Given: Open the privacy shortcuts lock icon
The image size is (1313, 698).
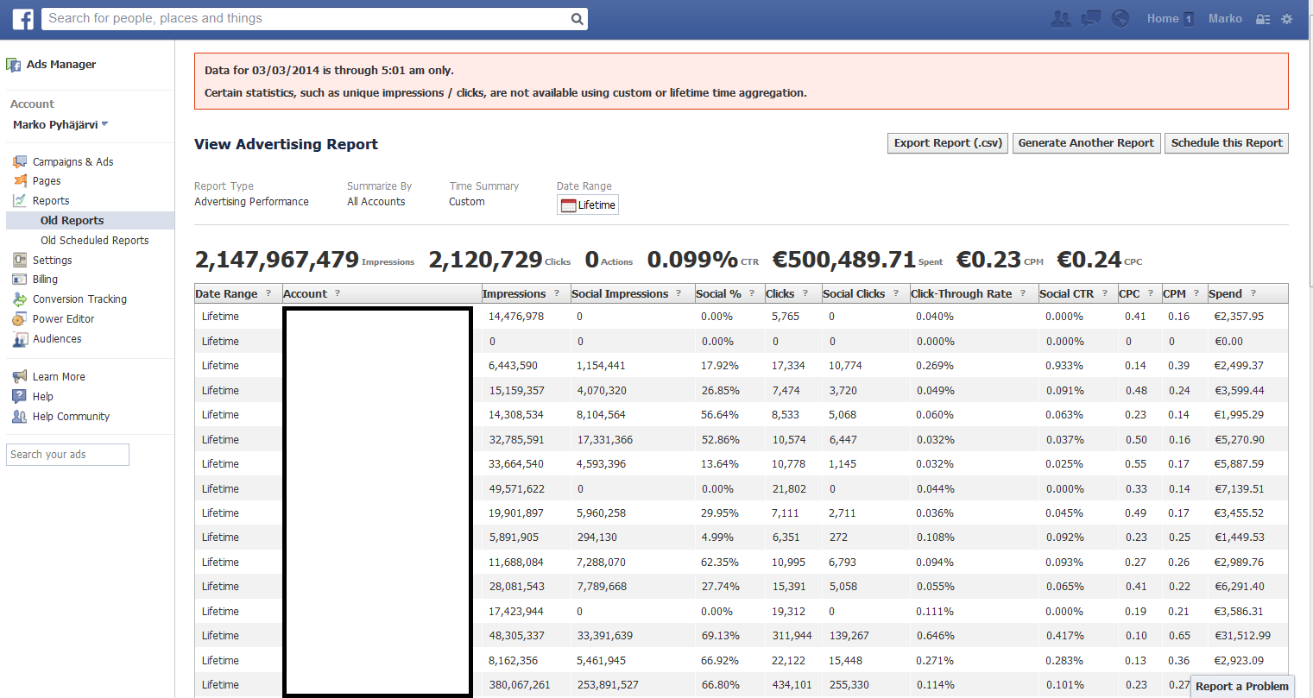Looking at the screenshot, I should pyautogui.click(x=1262, y=19).
